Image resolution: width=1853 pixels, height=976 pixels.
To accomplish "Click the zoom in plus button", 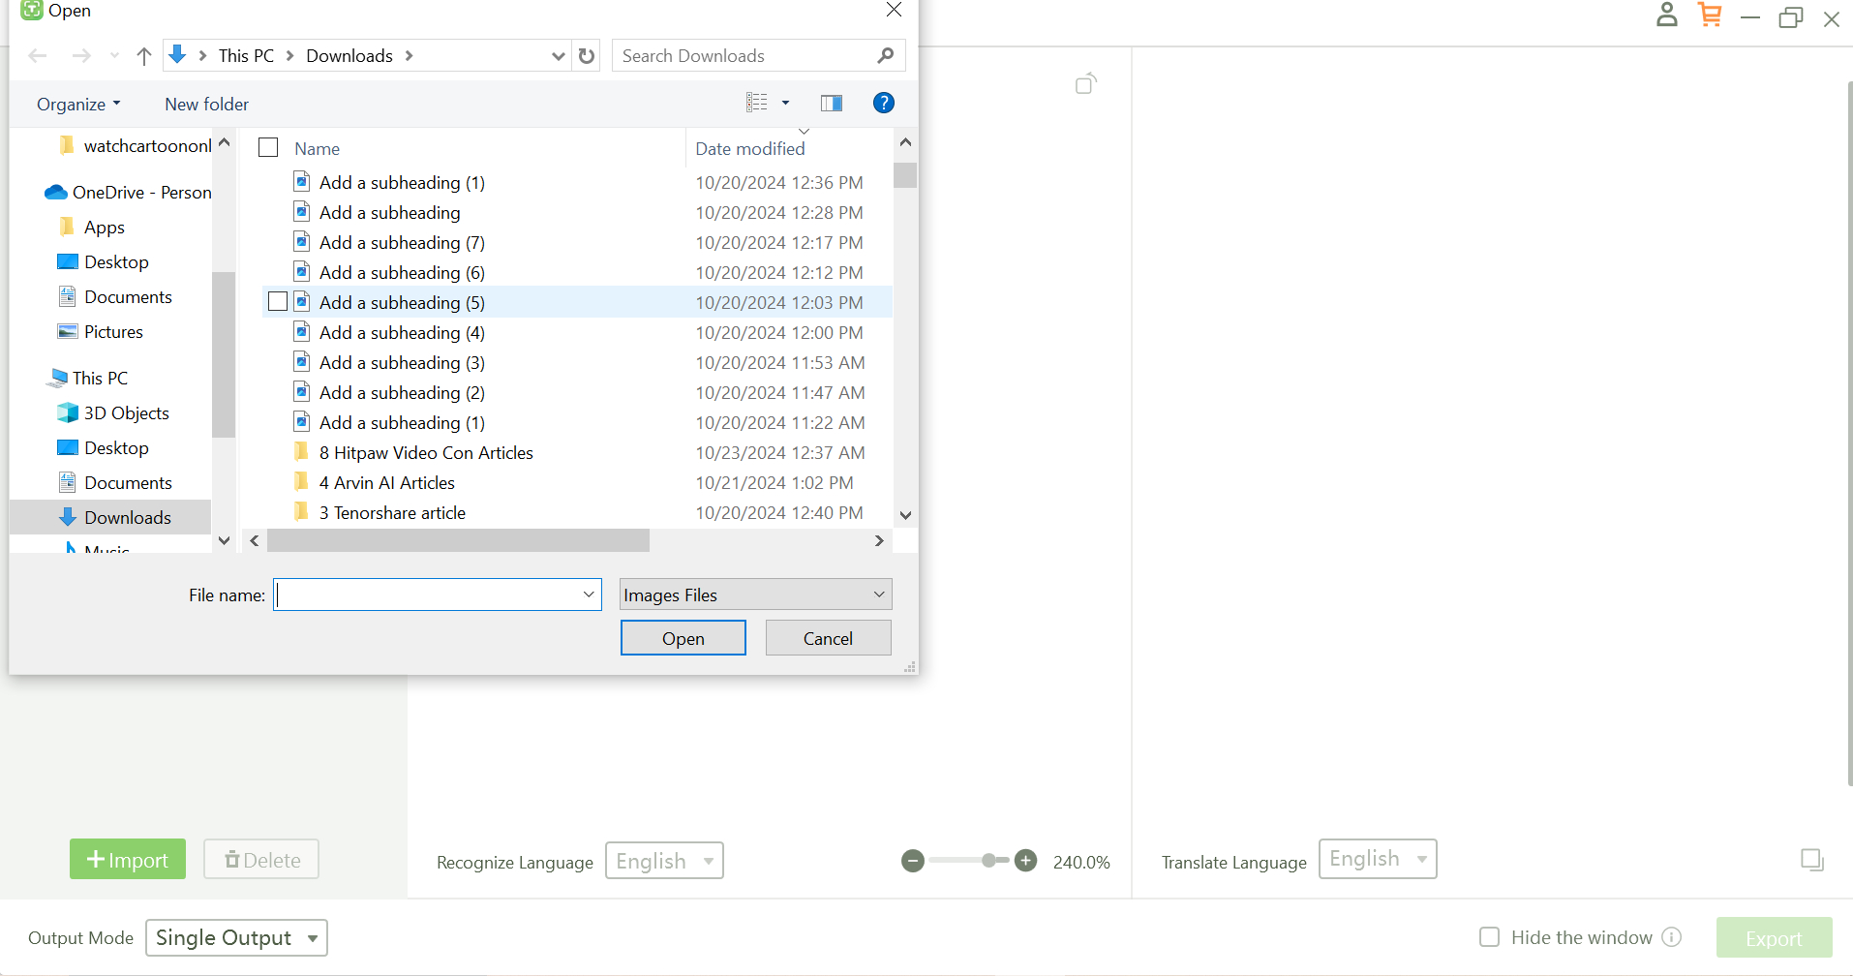I will point(1026,861).
